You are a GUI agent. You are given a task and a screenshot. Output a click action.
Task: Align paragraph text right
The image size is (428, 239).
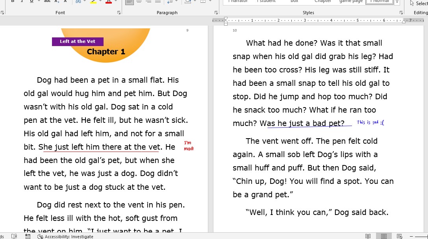[148, 2]
